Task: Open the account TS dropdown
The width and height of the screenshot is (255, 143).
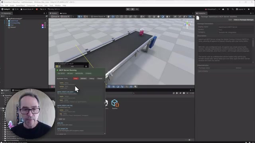Action: pyautogui.click(x=15, y=9)
